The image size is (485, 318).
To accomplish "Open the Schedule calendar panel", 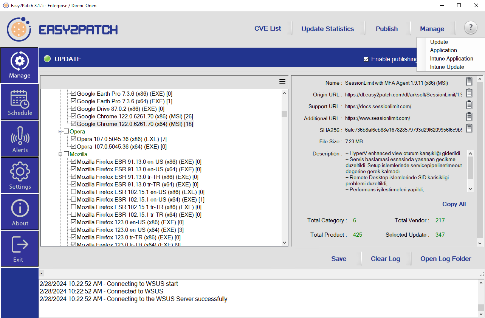I will tap(20, 102).
